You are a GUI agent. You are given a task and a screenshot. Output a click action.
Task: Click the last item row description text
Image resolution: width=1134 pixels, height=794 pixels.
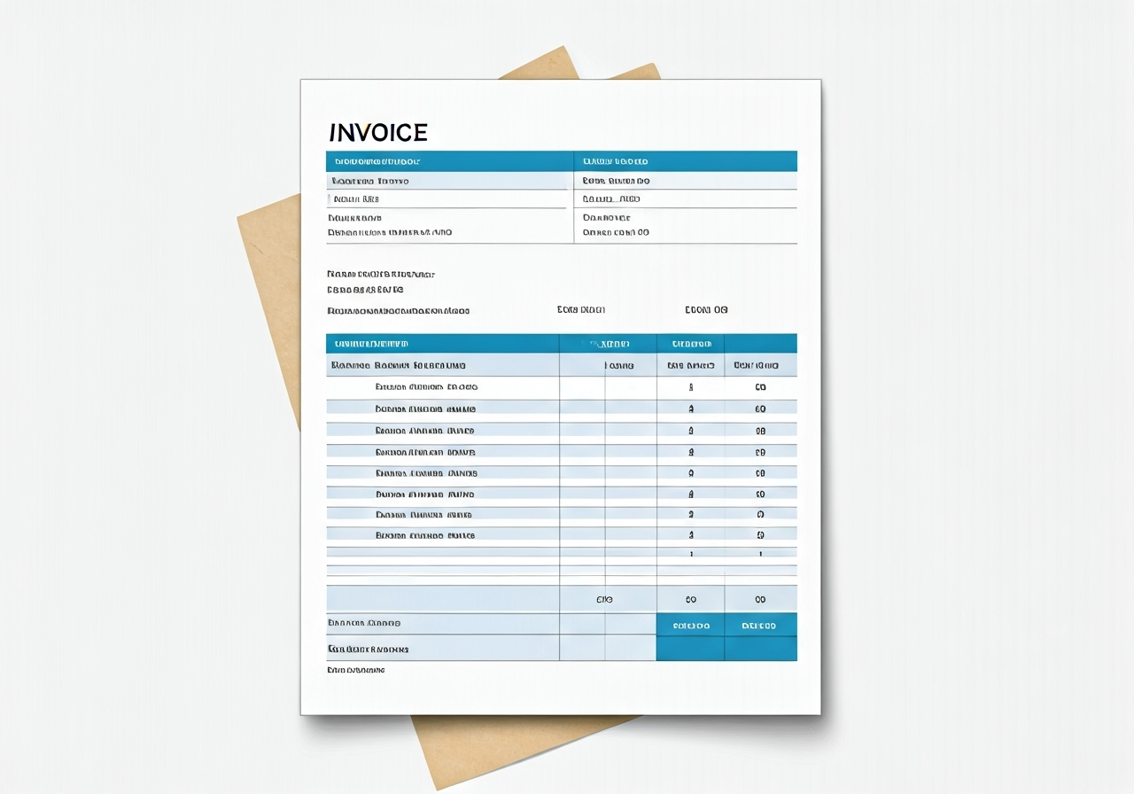[425, 536]
